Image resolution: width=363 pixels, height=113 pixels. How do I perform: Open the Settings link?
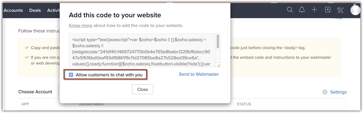pos(338,92)
